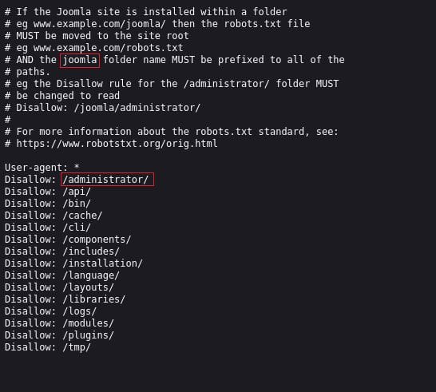Click the www.example.com/robots.txt address

pos(108,48)
